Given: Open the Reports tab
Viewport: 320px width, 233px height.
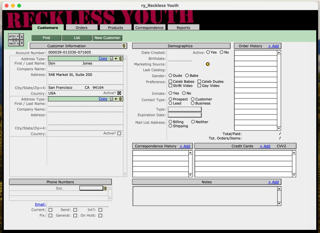Looking at the screenshot, I should tap(183, 27).
